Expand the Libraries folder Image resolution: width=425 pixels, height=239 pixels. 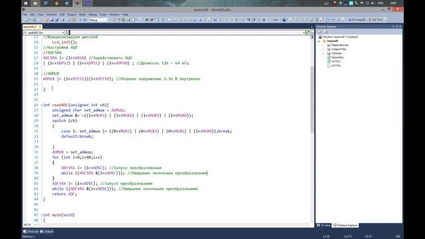point(323,53)
